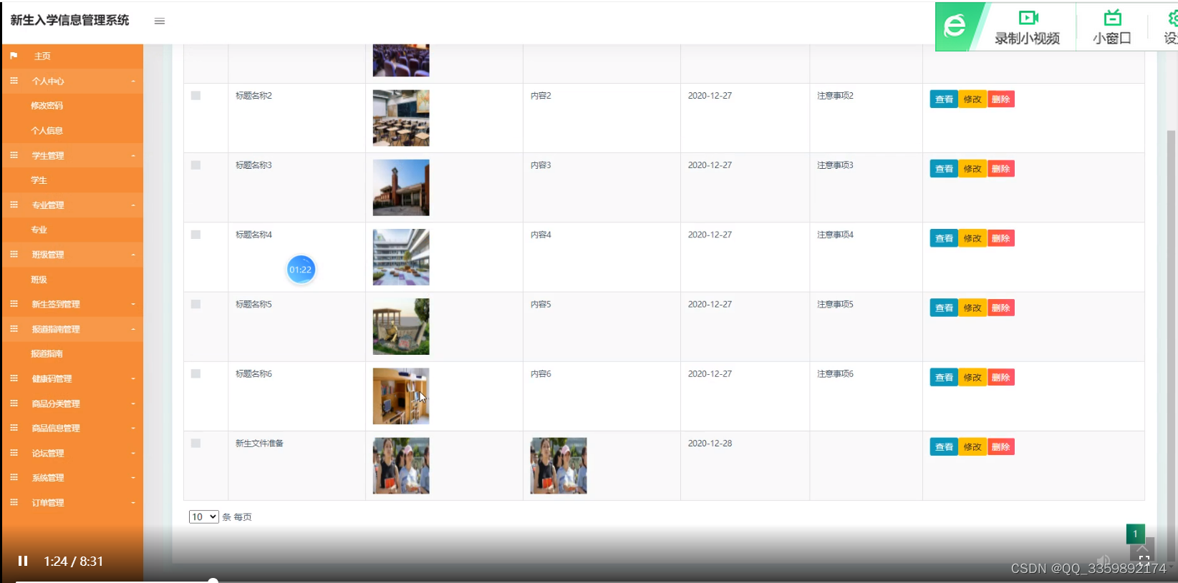
Task: Open 班级 submenu item
Action: [39, 280]
